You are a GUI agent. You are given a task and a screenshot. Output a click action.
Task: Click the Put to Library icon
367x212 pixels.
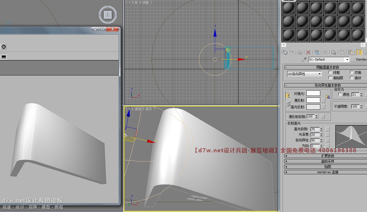(334, 52)
